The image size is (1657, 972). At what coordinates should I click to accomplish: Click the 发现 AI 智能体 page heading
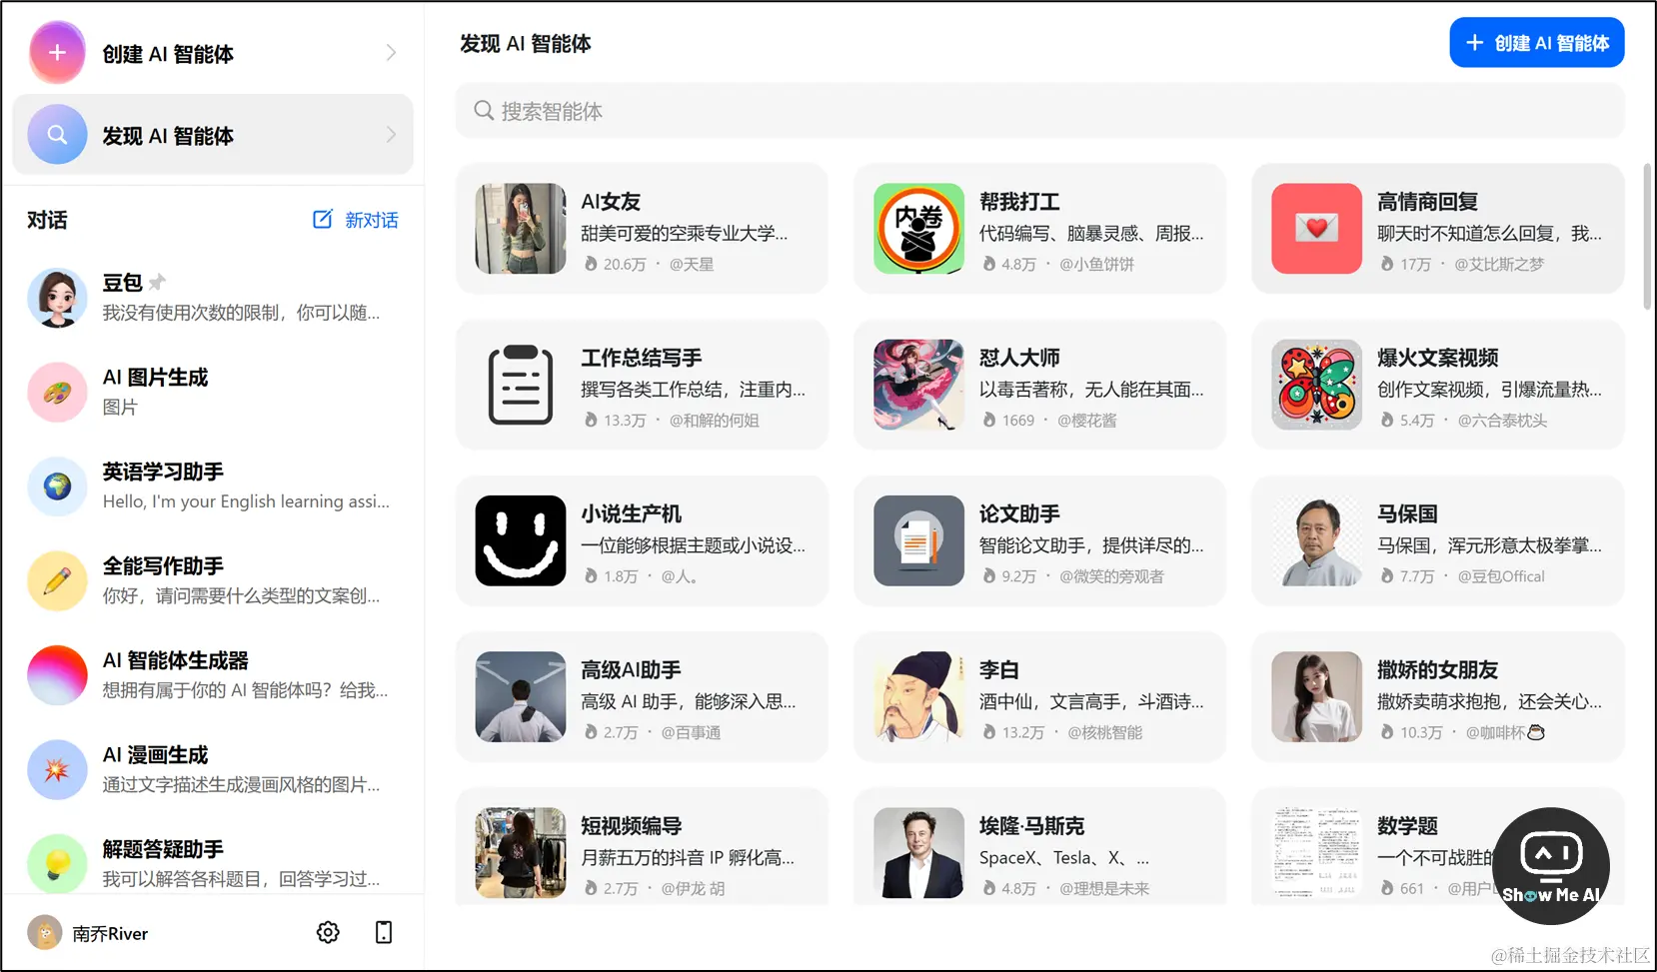(x=525, y=44)
